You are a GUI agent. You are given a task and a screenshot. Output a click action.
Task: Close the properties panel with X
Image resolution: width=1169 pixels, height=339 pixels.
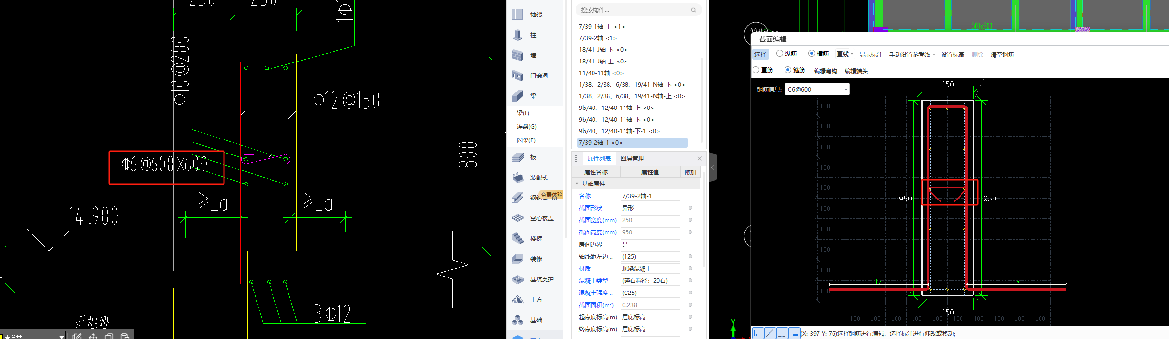click(x=700, y=158)
